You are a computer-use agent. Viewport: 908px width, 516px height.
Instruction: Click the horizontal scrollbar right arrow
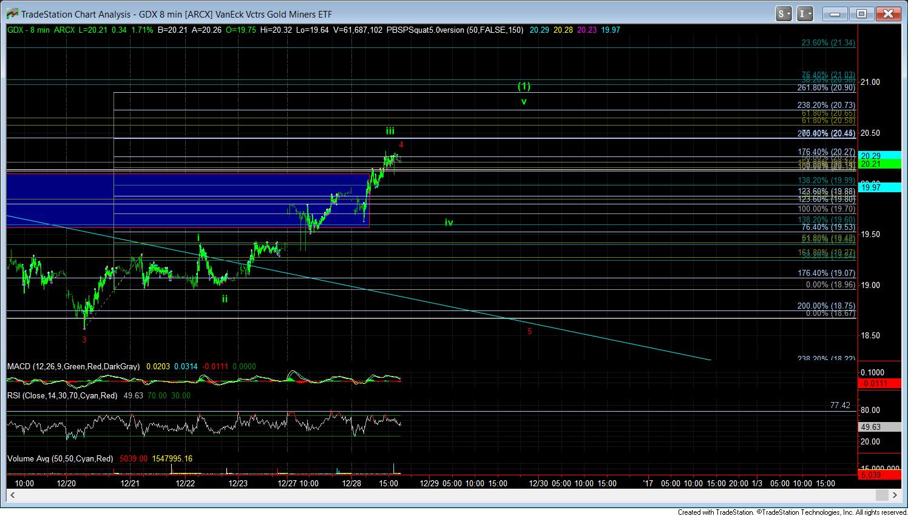(x=895, y=496)
